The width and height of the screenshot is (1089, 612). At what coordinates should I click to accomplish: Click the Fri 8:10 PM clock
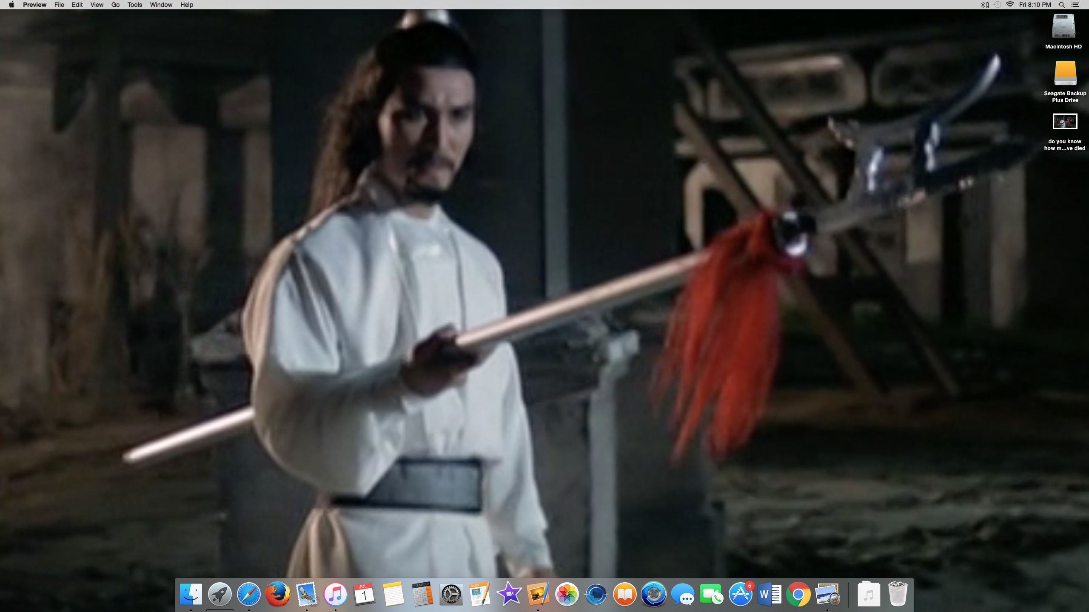click(1035, 5)
